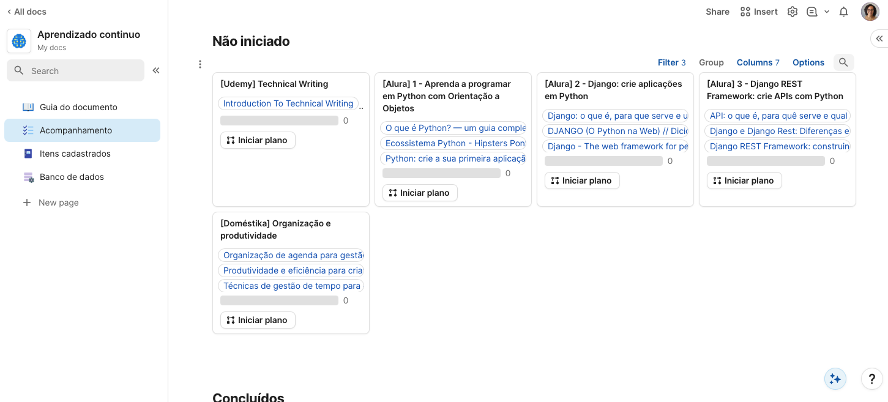
Task: Click the progress bar on the Django card
Action: click(x=603, y=160)
